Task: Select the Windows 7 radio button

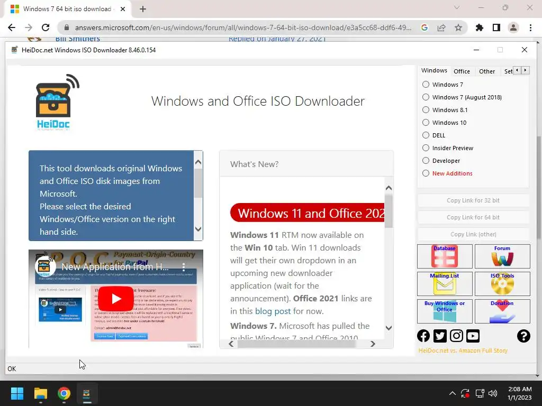Action: coord(426,84)
